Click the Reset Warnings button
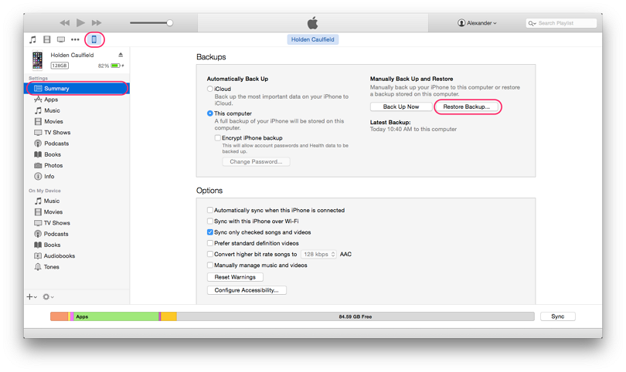This screenshot has width=626, height=372. coord(235,277)
